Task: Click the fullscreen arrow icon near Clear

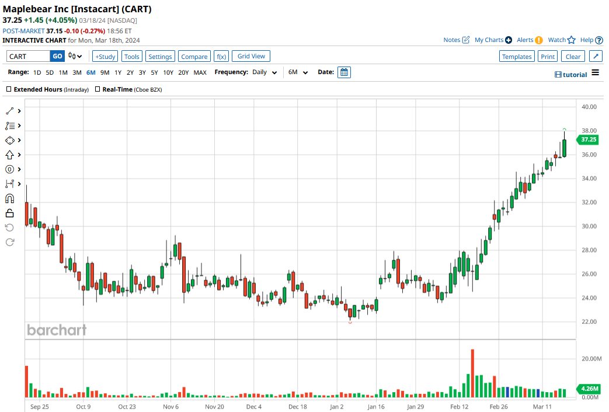Action: coord(596,56)
